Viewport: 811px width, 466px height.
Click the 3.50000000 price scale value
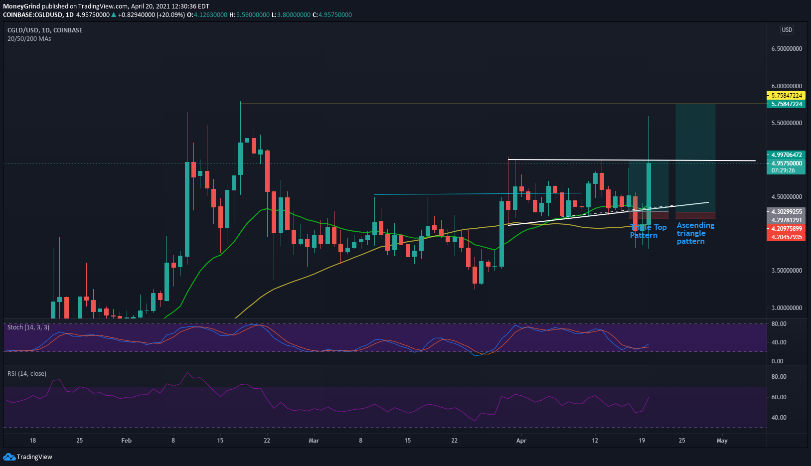(787, 271)
